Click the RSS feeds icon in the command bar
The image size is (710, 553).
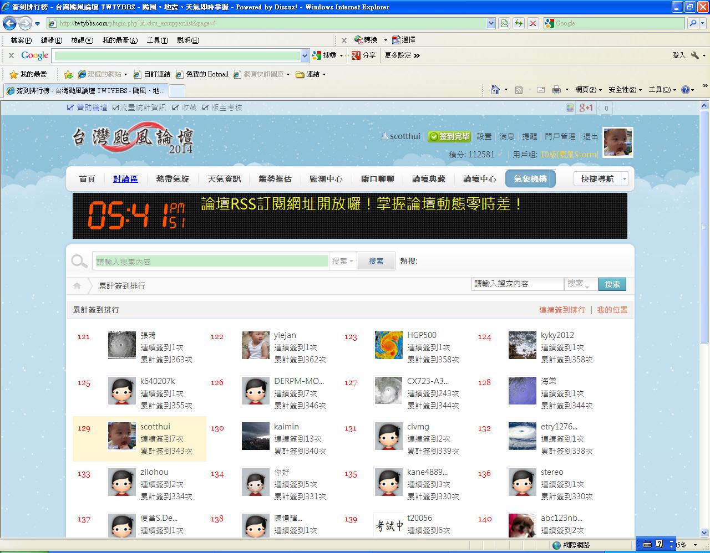(x=519, y=90)
